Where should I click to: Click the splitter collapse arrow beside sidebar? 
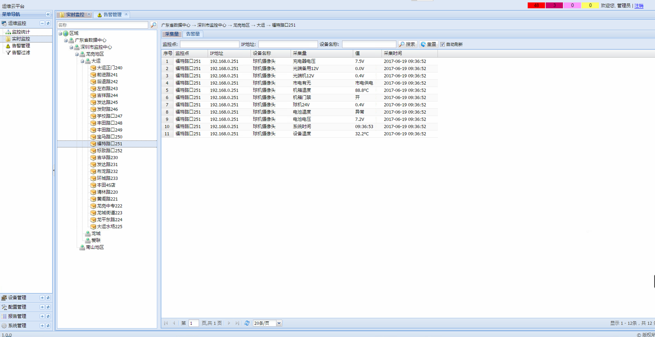[x=54, y=170]
